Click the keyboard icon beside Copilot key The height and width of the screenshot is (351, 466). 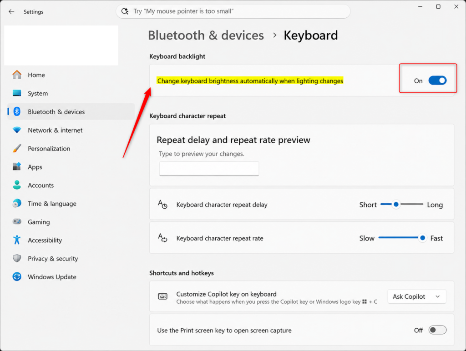point(162,296)
